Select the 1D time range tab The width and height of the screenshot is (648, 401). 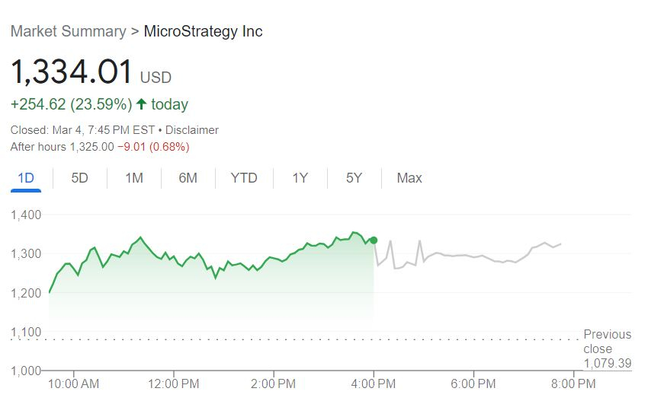click(27, 178)
